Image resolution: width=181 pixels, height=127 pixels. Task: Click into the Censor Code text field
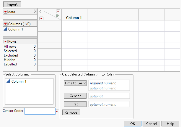(x=40, y=111)
